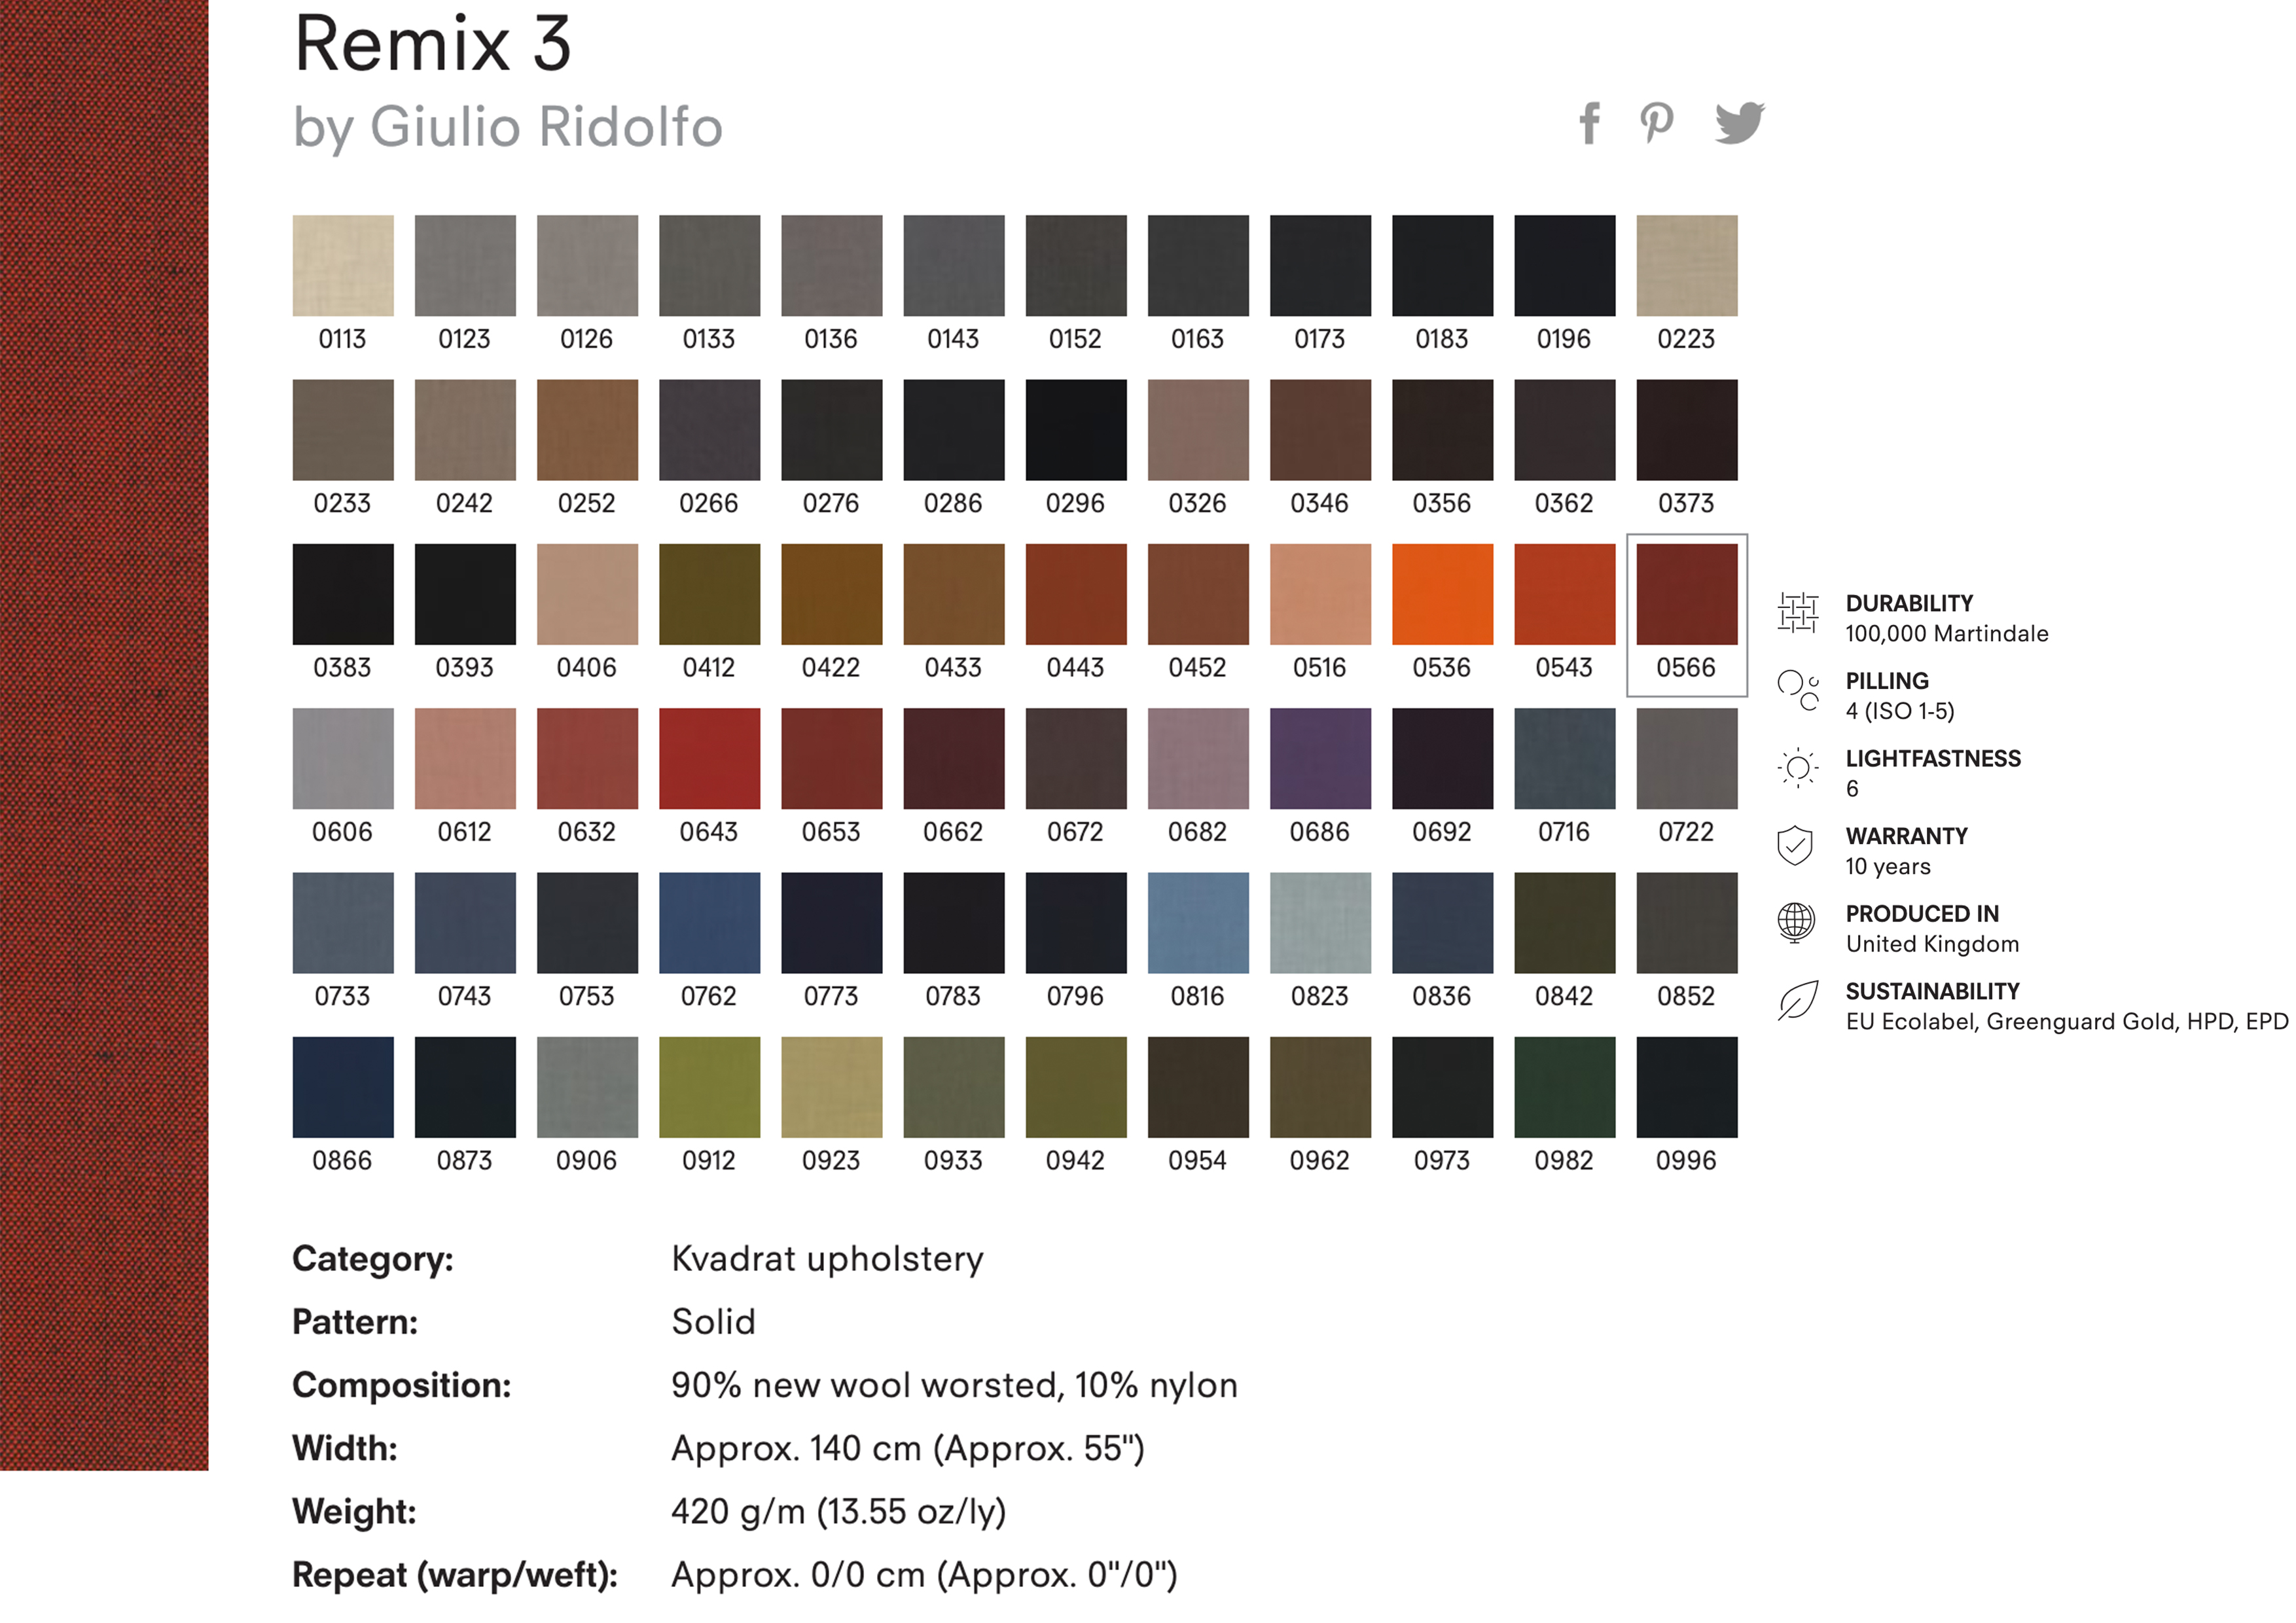Select color swatch 0296

point(1076,430)
